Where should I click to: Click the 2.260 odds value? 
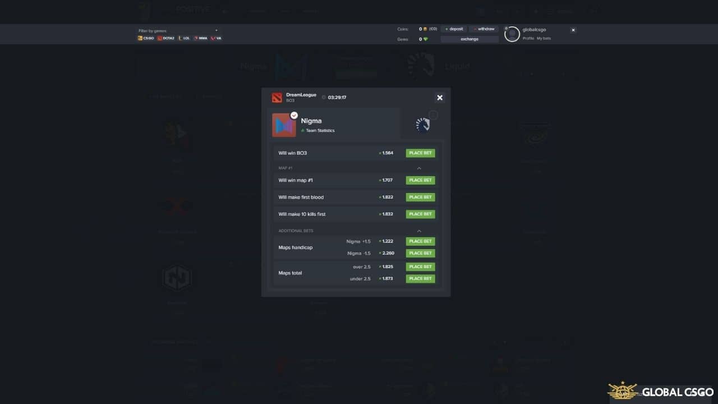pyautogui.click(x=388, y=253)
